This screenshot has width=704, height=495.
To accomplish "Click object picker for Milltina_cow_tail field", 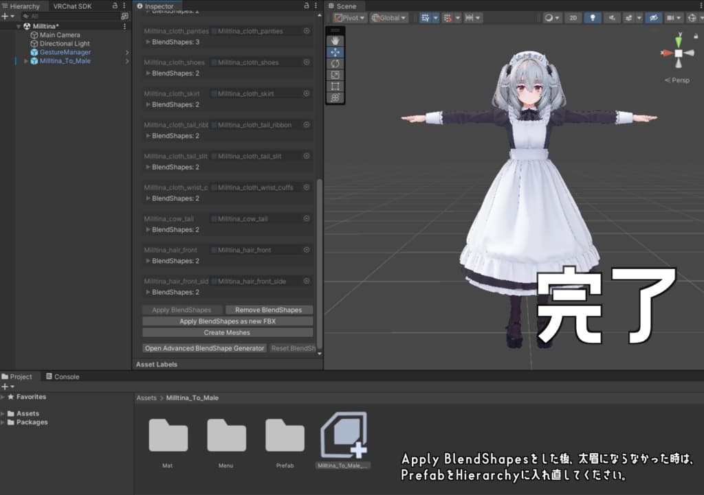I will click(307, 218).
